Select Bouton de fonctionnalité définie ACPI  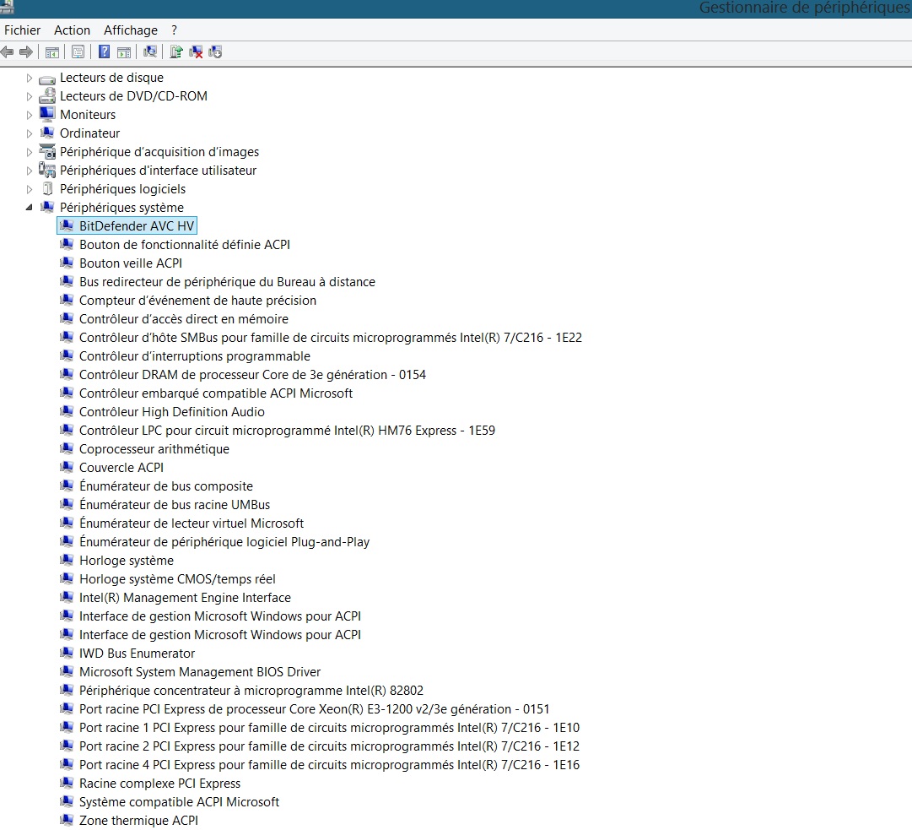(185, 245)
